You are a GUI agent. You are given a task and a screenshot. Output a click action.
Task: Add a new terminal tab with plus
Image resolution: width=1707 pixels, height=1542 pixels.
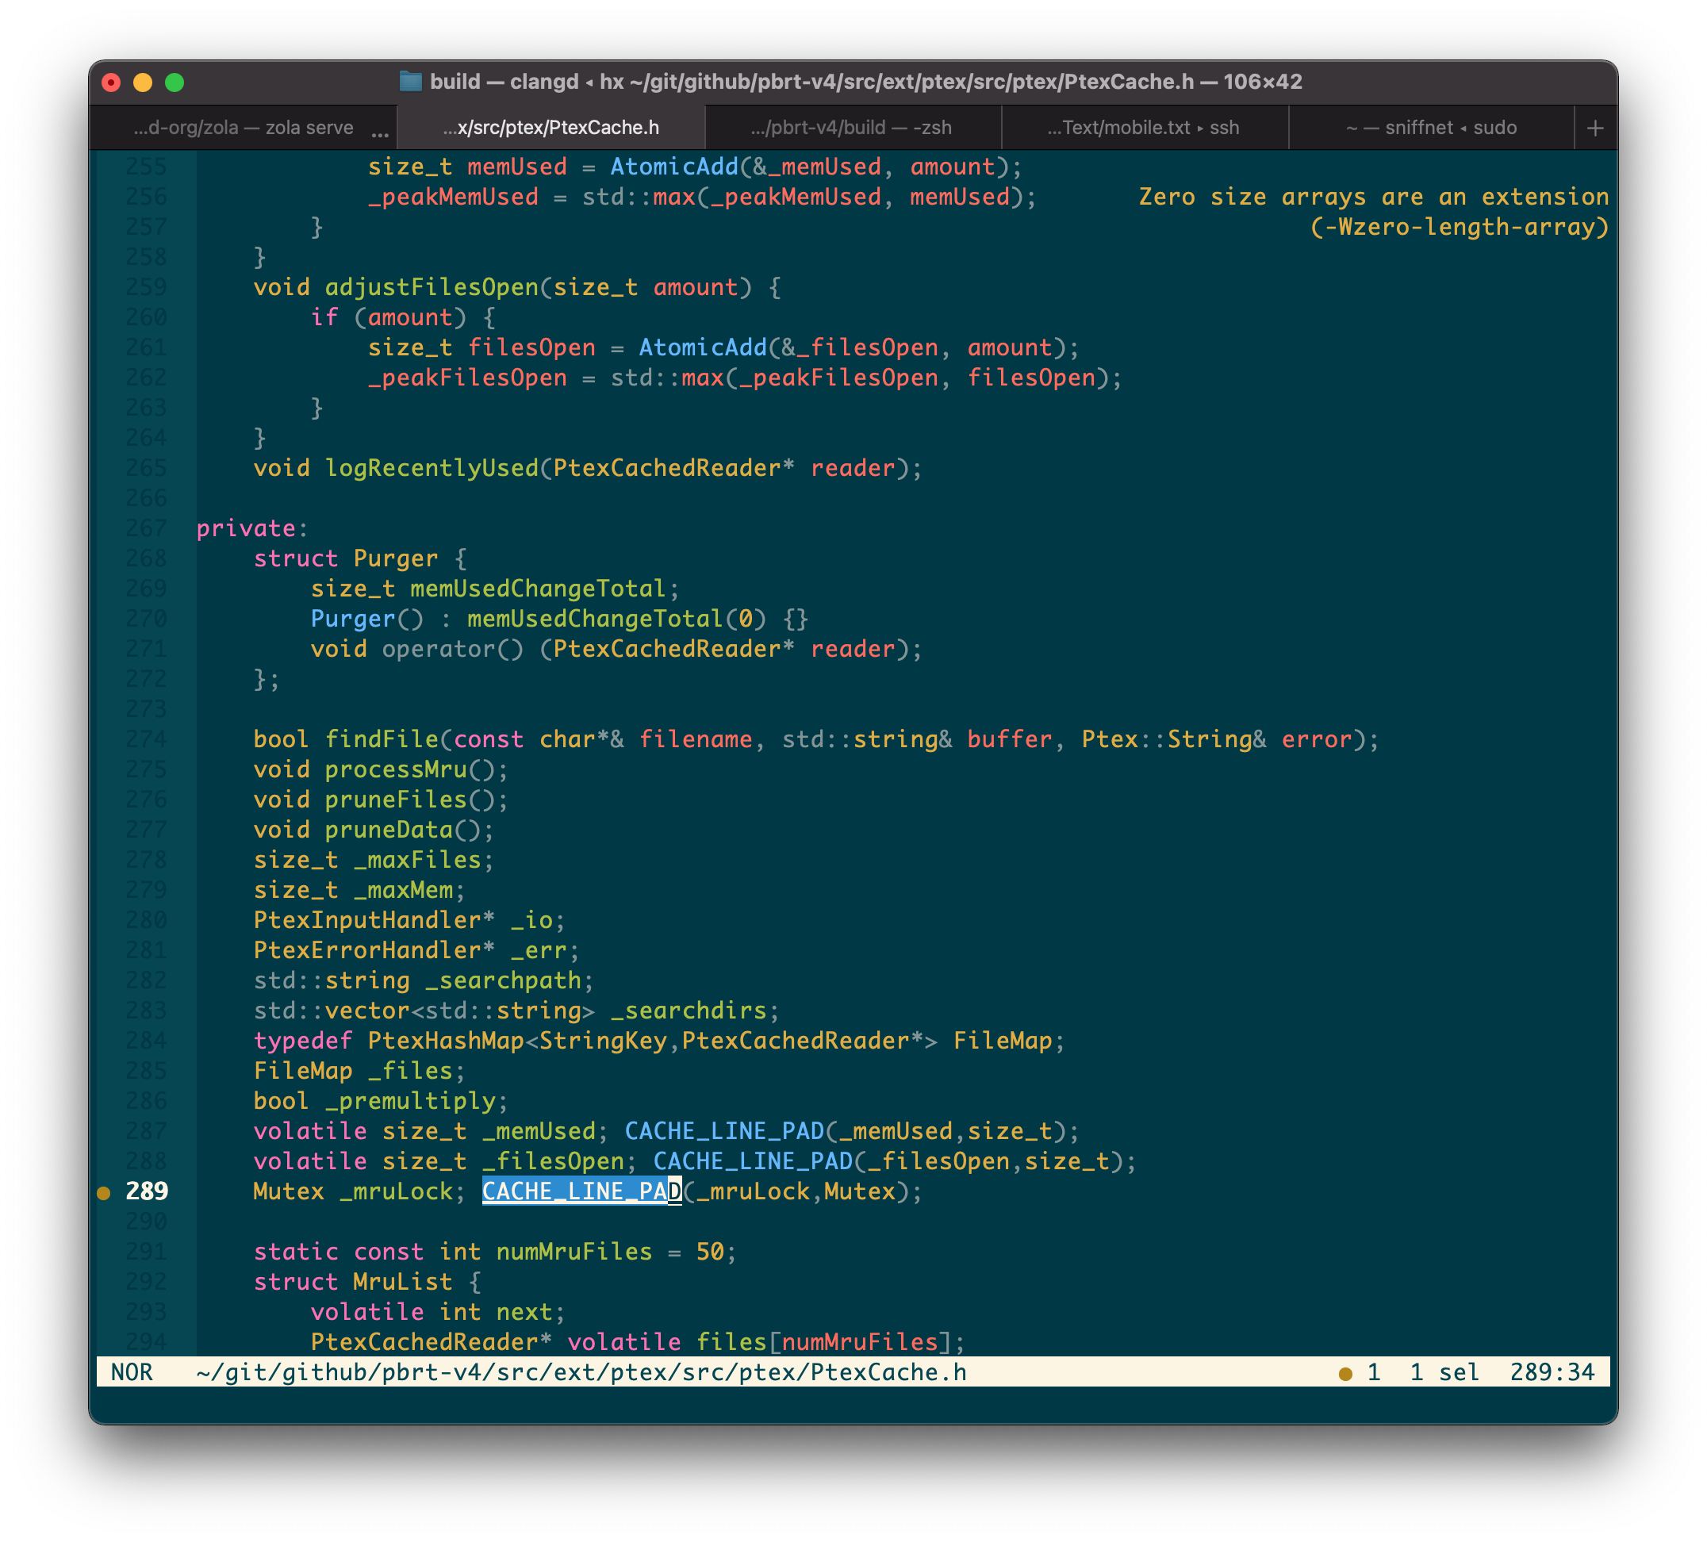pos(1595,128)
